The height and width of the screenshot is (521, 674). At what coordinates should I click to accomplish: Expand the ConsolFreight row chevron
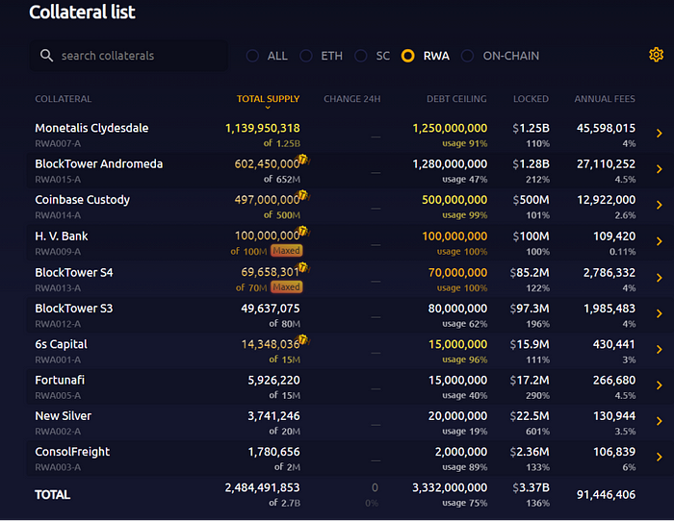[x=659, y=458]
